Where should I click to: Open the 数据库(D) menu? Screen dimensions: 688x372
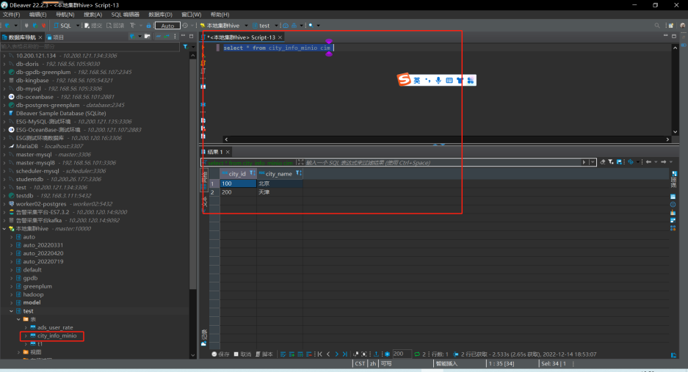[x=160, y=15]
